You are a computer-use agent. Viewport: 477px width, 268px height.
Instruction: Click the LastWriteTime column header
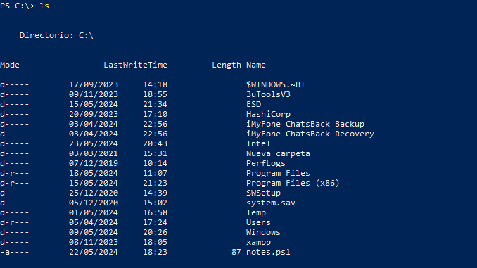point(135,65)
